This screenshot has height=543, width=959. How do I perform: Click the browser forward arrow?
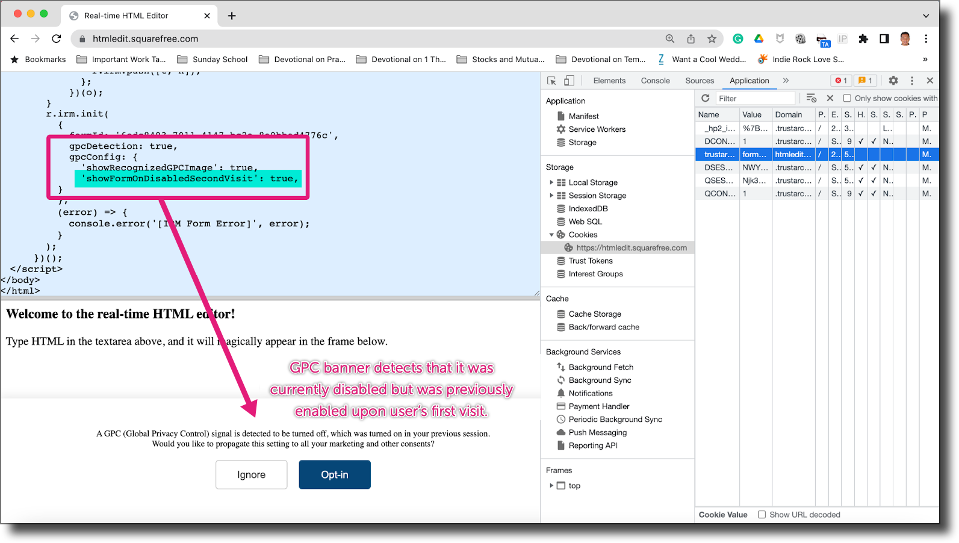click(x=36, y=39)
